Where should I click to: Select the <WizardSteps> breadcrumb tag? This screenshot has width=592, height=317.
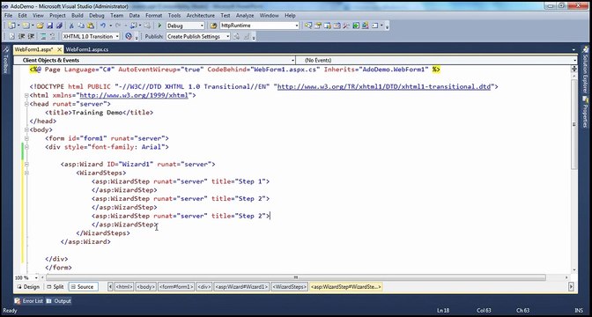[x=290, y=287]
